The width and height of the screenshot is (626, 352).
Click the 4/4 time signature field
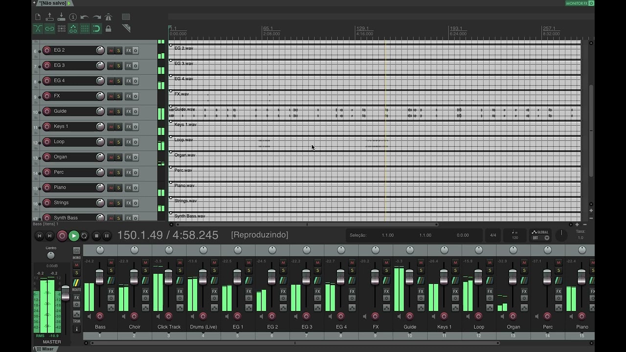coord(493,235)
